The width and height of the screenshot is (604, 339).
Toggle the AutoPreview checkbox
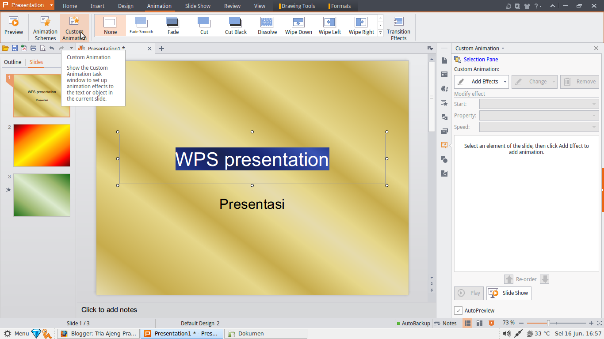click(x=458, y=310)
